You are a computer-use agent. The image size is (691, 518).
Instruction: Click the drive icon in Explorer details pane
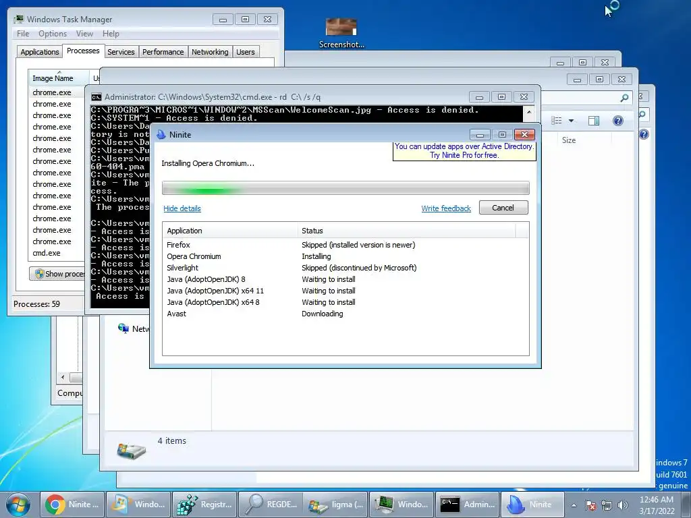click(x=131, y=451)
